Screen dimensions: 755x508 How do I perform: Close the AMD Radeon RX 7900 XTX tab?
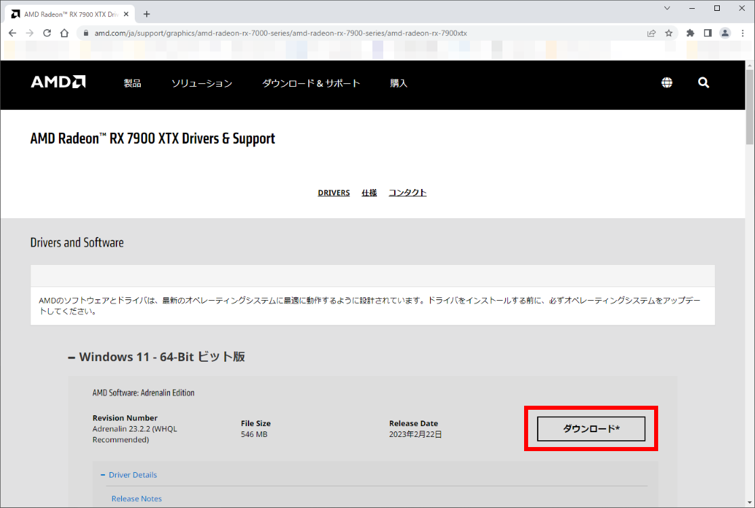[x=126, y=14]
